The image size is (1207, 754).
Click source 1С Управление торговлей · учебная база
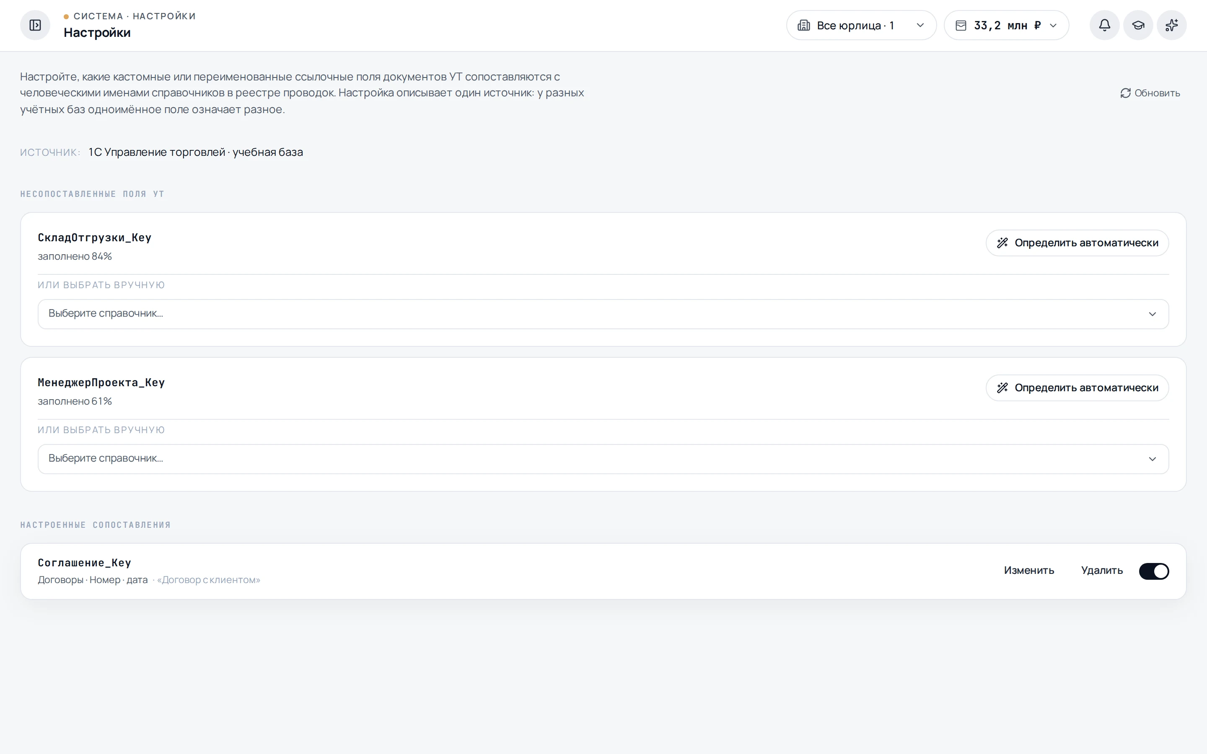click(196, 152)
